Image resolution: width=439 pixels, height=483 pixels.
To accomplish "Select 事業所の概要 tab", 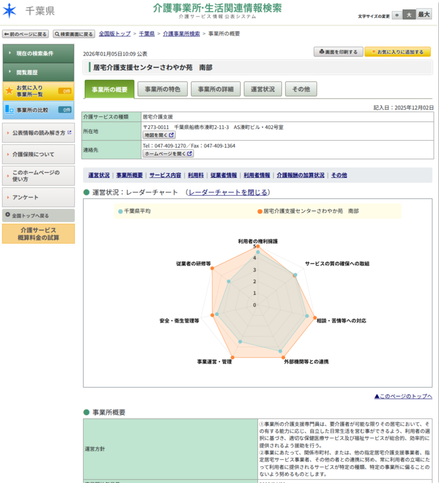I will 109,89.
